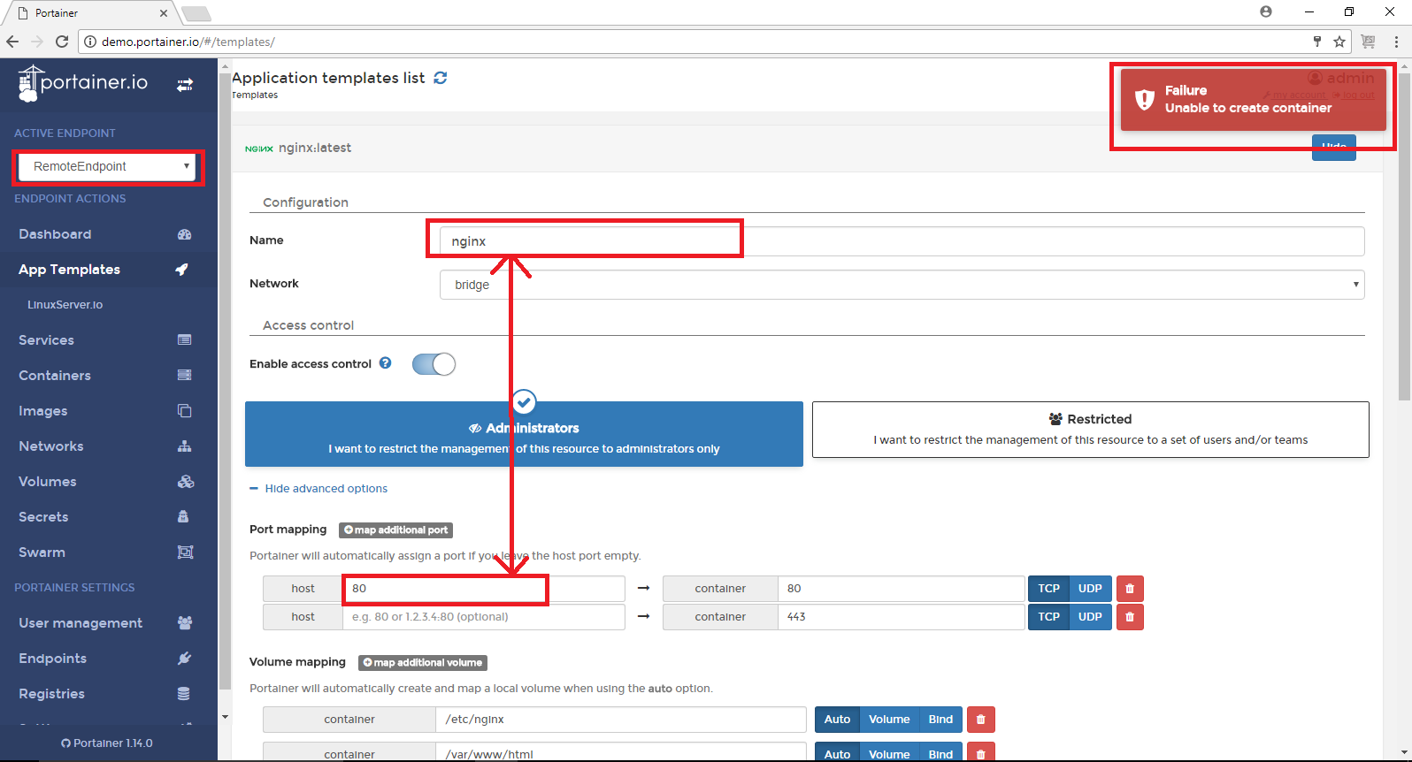Open the Network bridge dropdown
1412x762 pixels.
pos(902,285)
